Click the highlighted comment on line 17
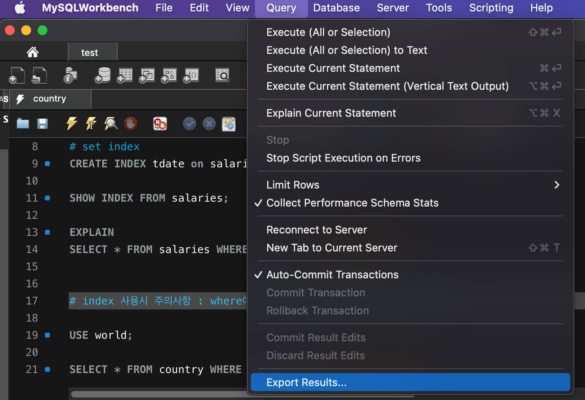The height and width of the screenshot is (400, 585). (x=158, y=301)
